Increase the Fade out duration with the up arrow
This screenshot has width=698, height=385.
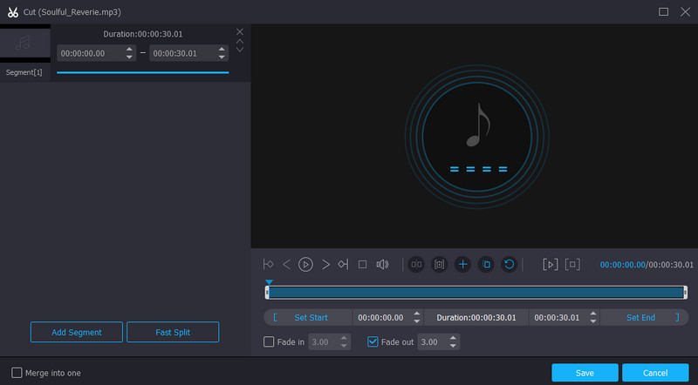pyautogui.click(x=453, y=339)
